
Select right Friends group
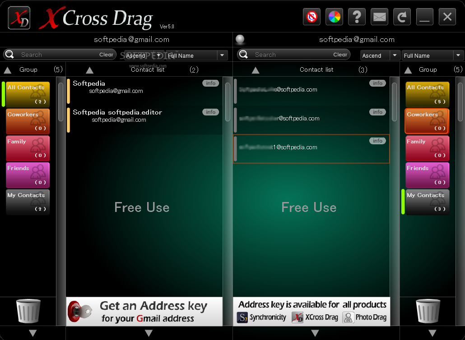click(428, 175)
